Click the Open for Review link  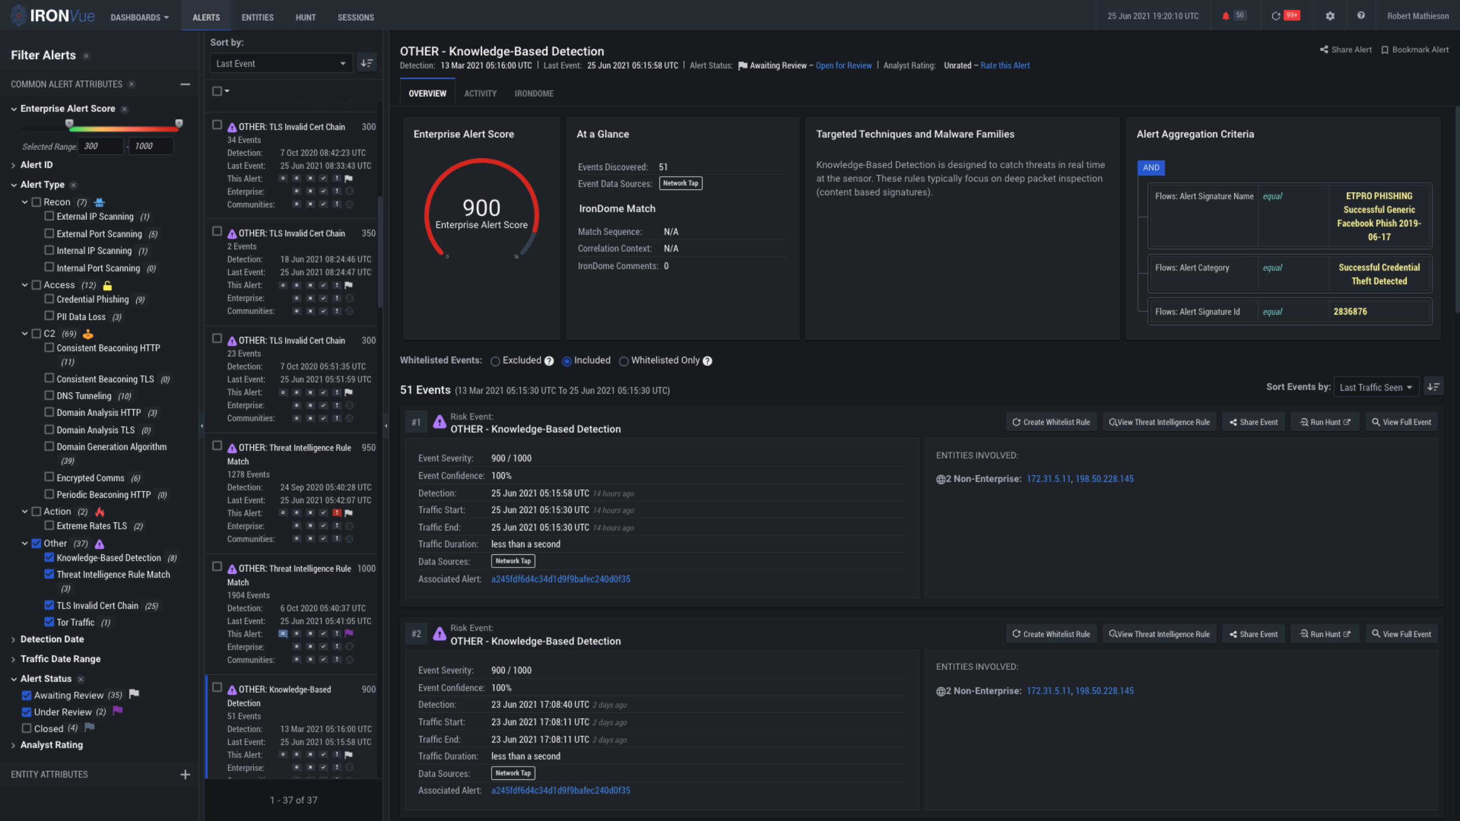(x=844, y=66)
